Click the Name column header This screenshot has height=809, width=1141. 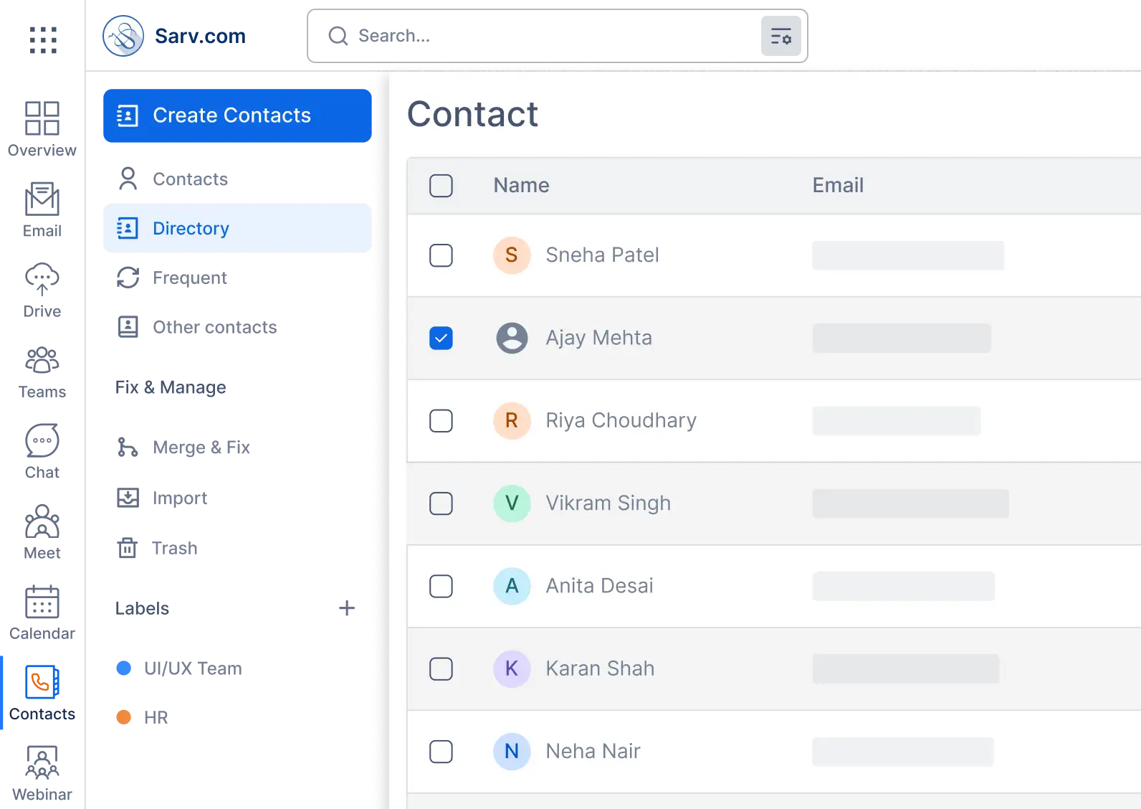(x=521, y=185)
